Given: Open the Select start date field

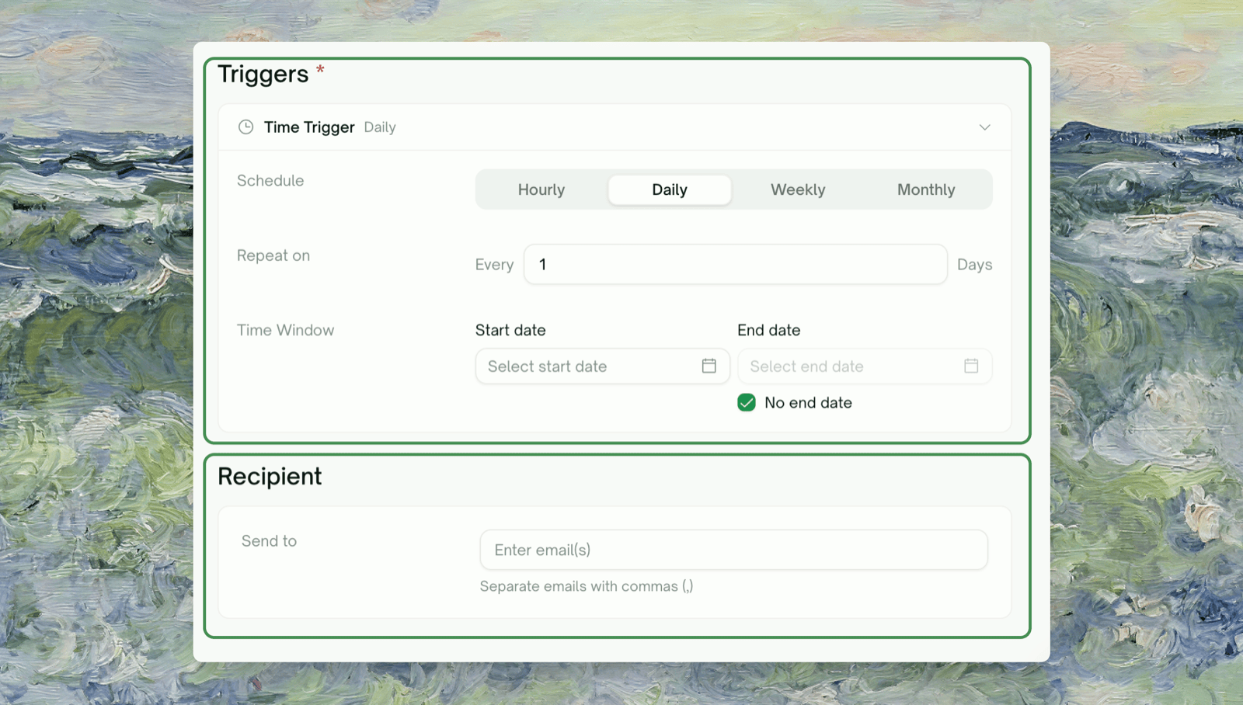Looking at the screenshot, I should (602, 366).
